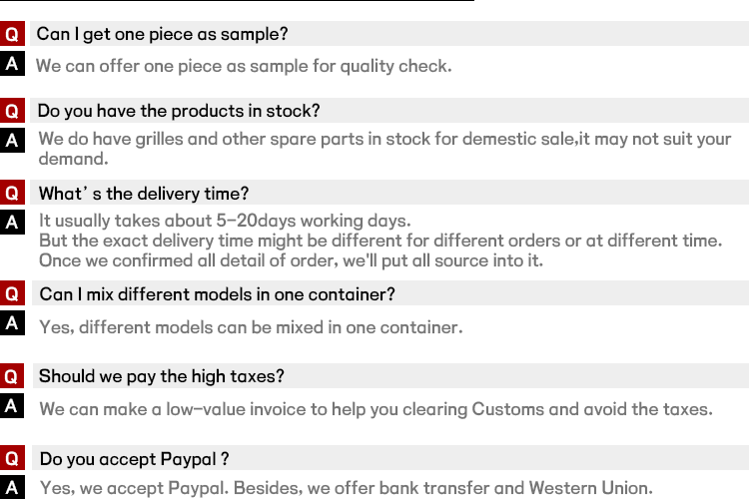Viewport: 749px width, 499px height.
Task: Click the A icon beside 5-20 days answer
Action: click(12, 223)
